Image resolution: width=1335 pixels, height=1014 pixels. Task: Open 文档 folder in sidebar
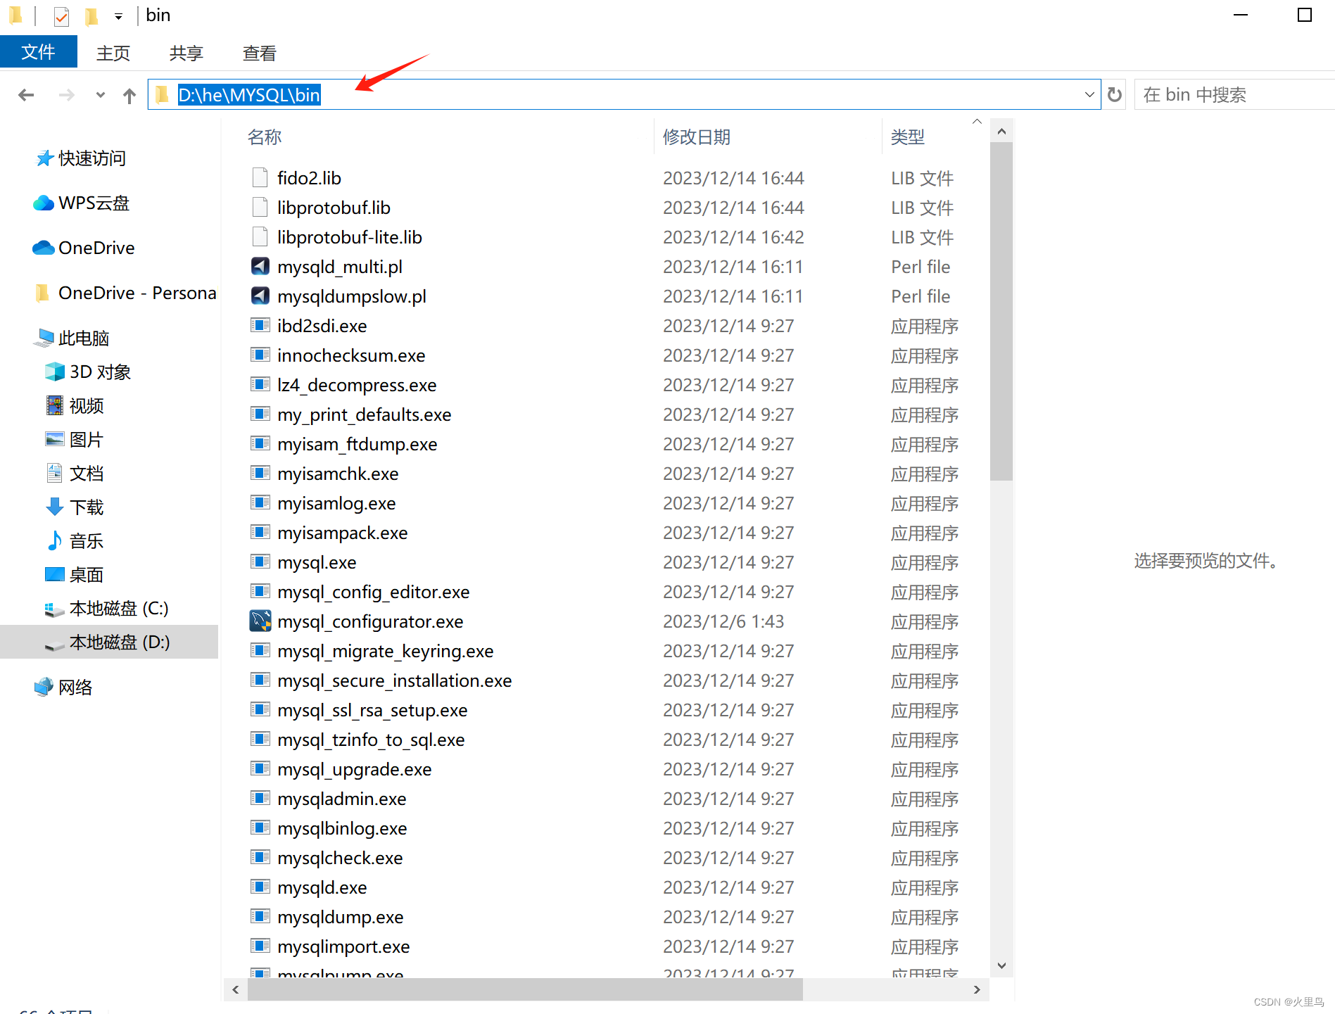75,474
